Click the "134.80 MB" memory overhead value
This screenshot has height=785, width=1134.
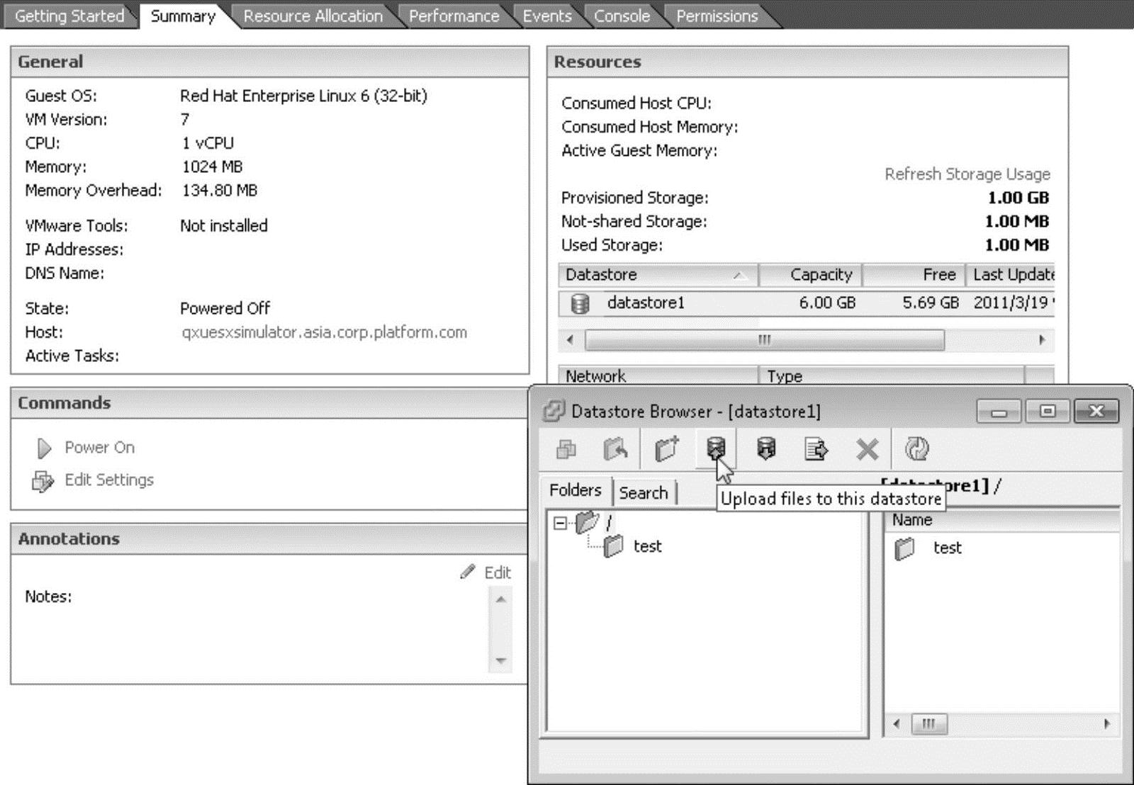tap(220, 191)
